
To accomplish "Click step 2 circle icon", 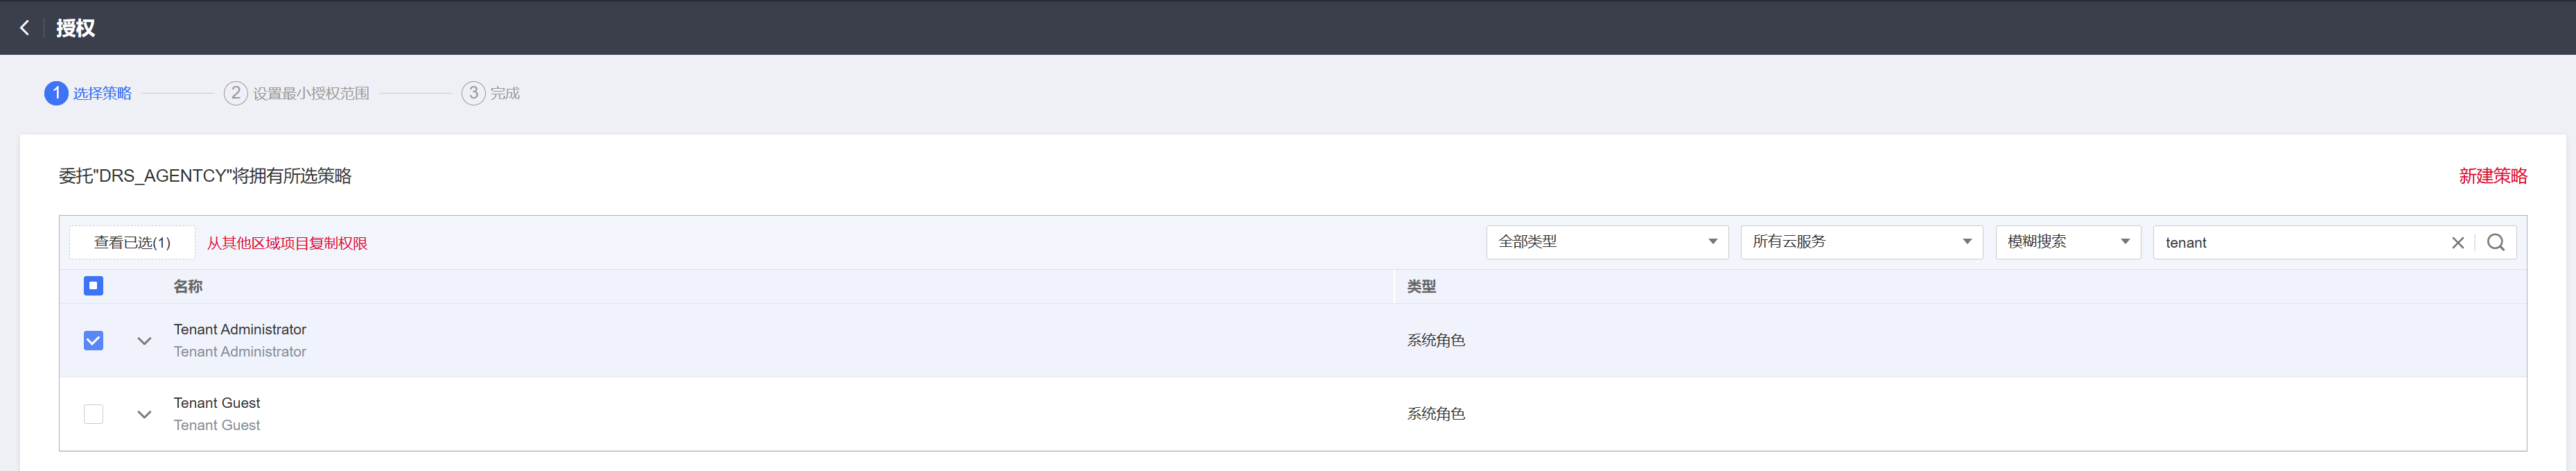I will tap(235, 93).
